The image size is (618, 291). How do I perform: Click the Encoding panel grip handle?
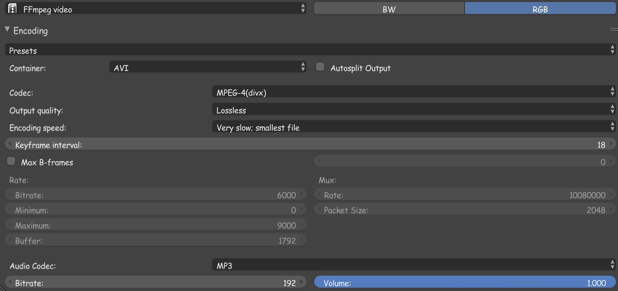pos(614,30)
